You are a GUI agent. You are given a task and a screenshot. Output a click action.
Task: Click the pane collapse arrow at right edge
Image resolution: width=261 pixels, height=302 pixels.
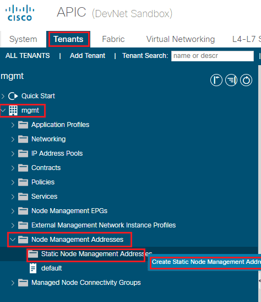click(260, 281)
